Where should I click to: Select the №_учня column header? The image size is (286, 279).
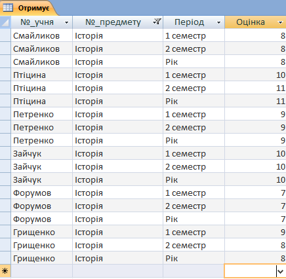(x=41, y=22)
